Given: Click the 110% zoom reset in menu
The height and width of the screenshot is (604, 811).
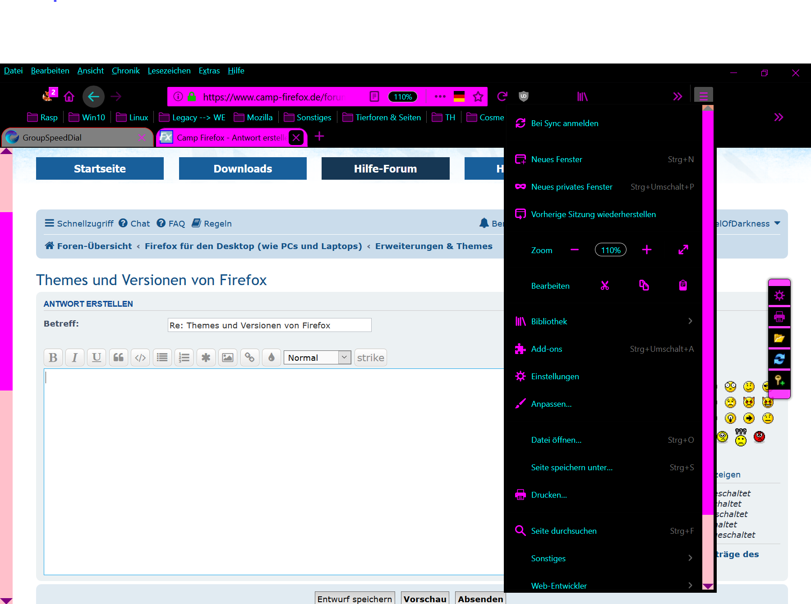Looking at the screenshot, I should [x=611, y=250].
